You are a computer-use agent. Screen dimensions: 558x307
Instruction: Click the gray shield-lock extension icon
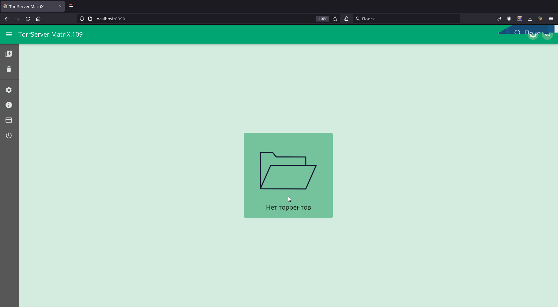(509, 19)
